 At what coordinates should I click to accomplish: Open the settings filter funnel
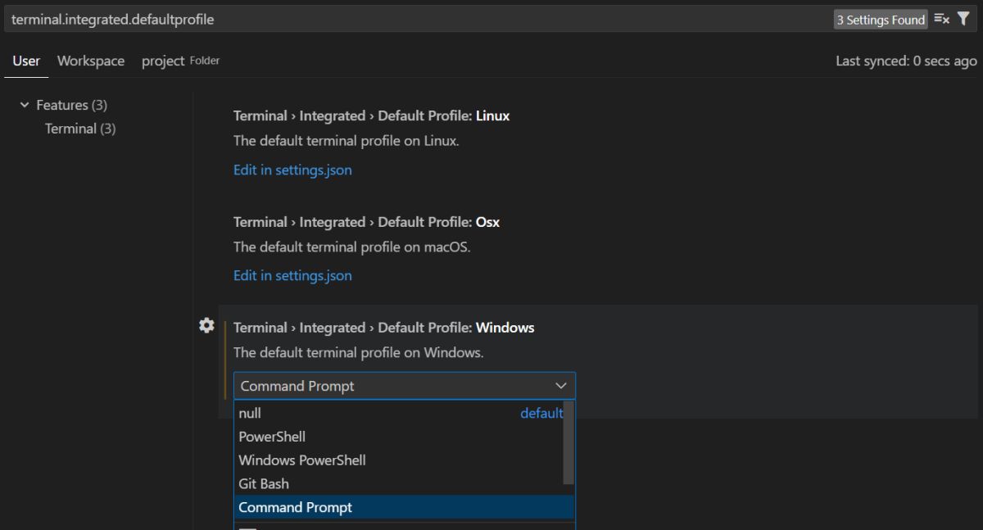pos(963,19)
